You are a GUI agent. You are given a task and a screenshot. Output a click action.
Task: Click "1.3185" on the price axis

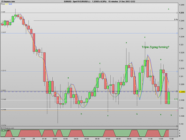(x=182, y=116)
